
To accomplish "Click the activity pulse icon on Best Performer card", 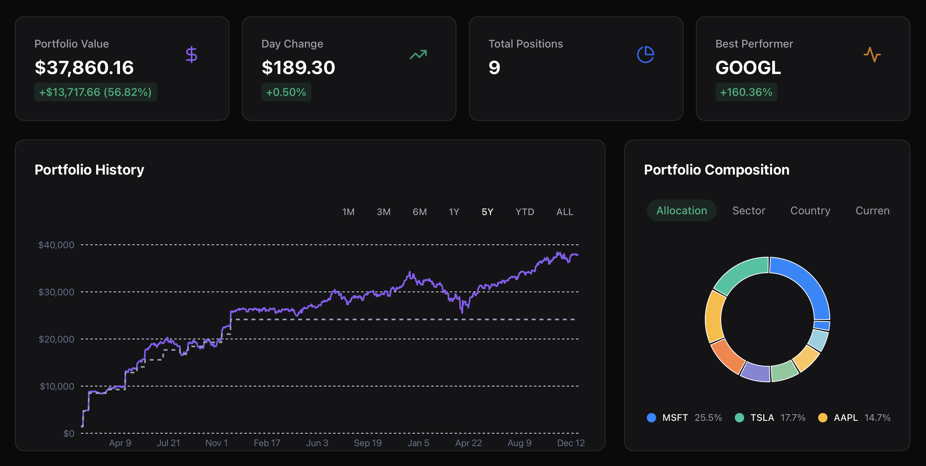I will [872, 55].
